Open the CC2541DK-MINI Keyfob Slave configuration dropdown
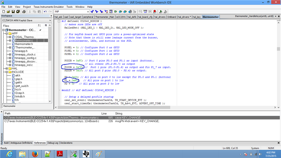Screen dimensions: 281x158 pyautogui.click(x=50, y=21)
